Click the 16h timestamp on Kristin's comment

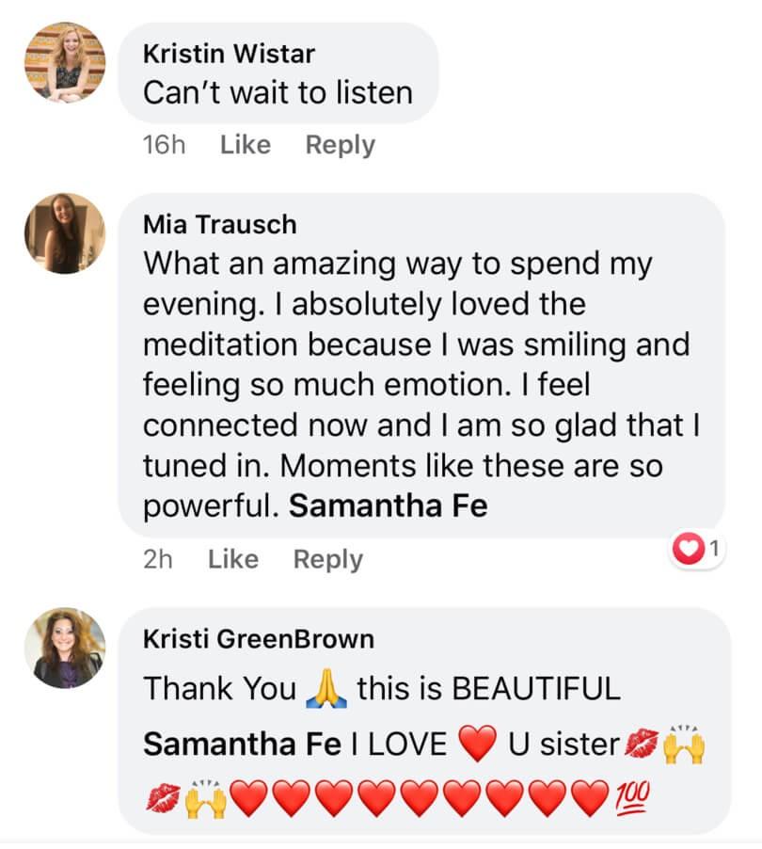click(x=164, y=145)
